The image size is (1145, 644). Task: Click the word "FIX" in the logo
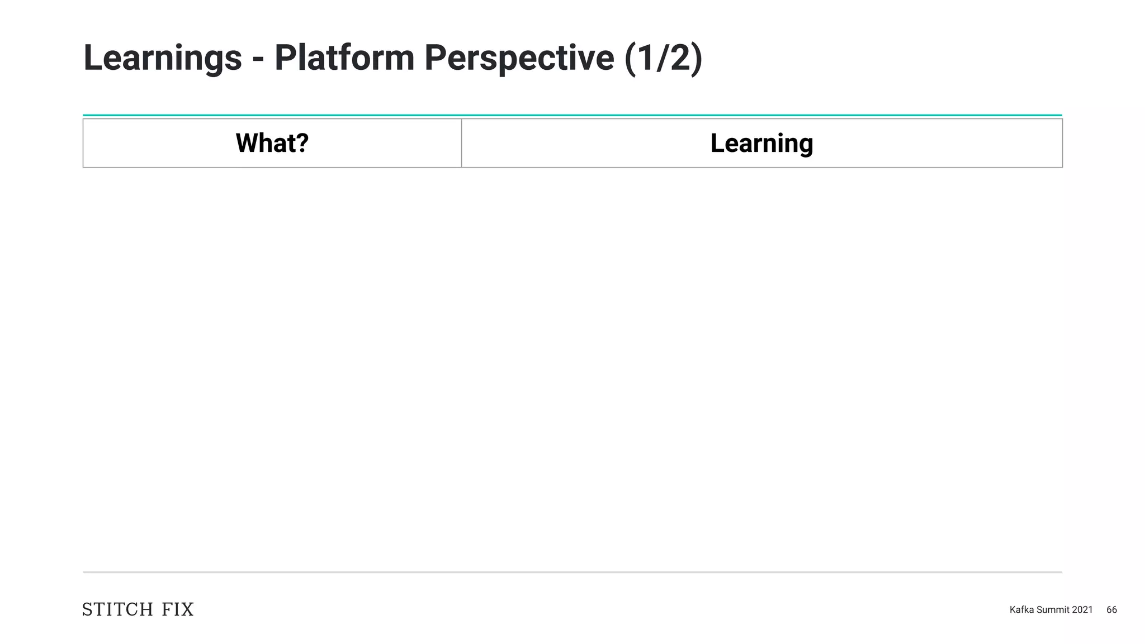[178, 609]
